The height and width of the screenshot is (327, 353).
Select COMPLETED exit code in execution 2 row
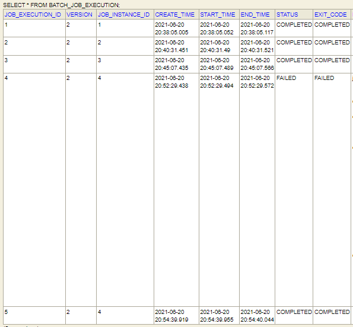(332, 46)
